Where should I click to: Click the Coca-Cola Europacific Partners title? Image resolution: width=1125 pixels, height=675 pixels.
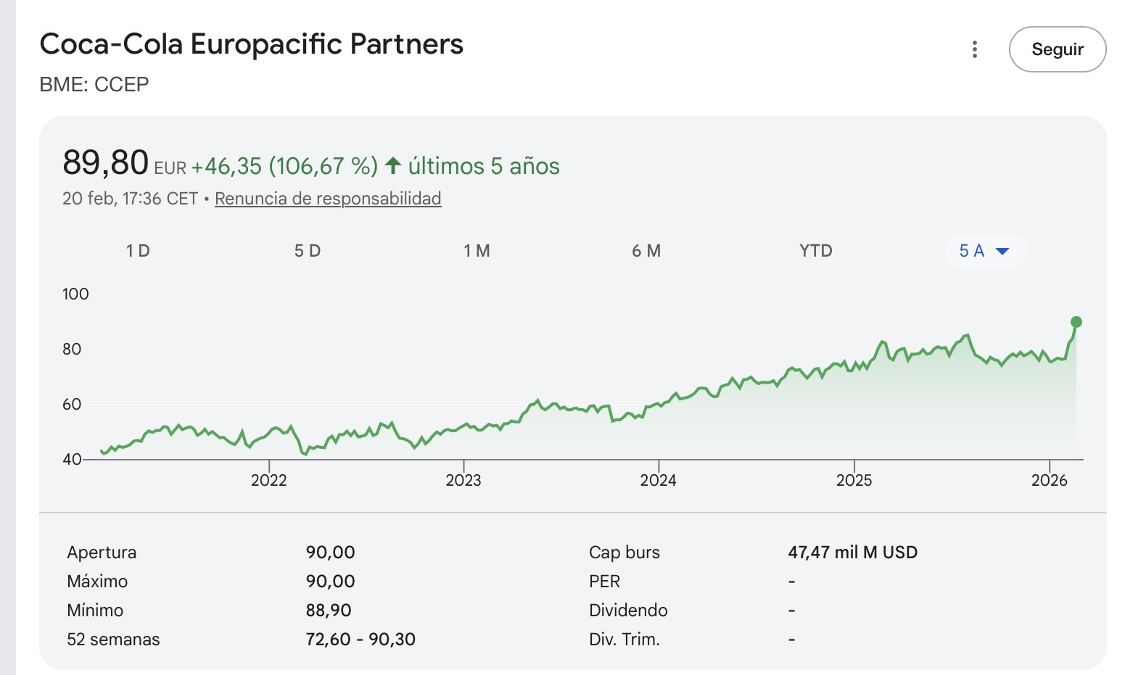click(x=252, y=44)
